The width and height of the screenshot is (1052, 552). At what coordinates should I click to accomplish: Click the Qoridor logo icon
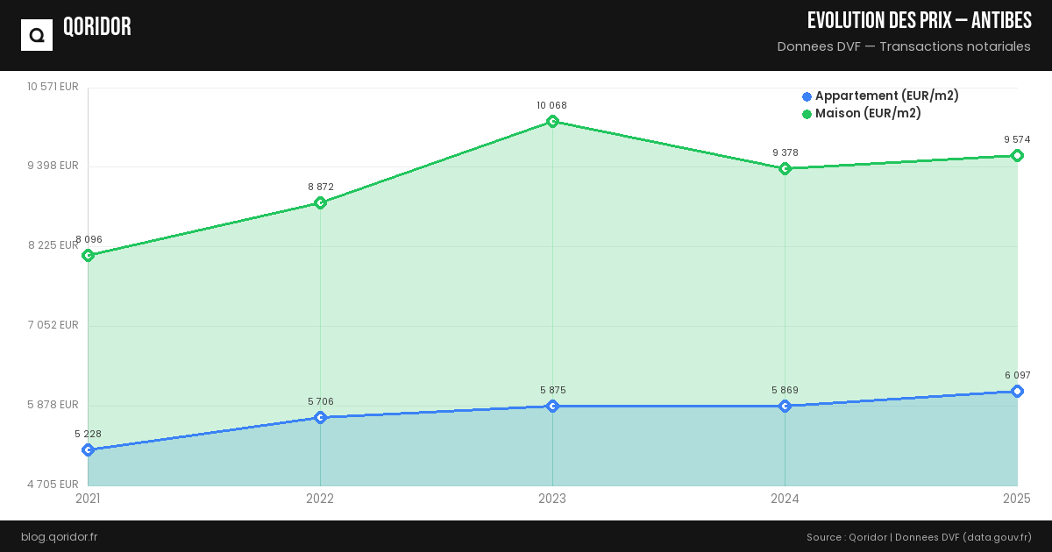pyautogui.click(x=37, y=35)
